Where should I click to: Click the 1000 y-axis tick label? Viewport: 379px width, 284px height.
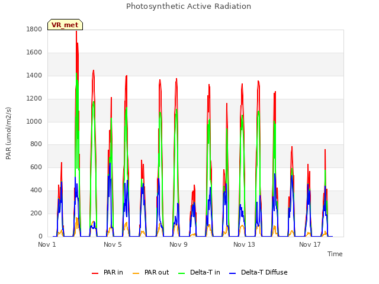[34, 121]
